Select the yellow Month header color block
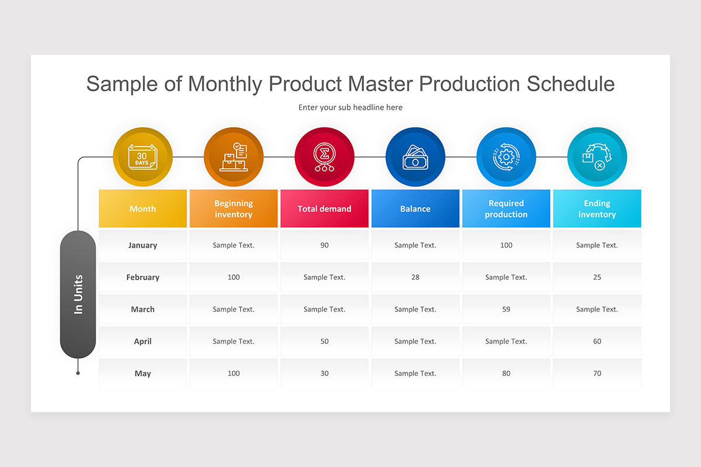The image size is (701, 467). point(143,208)
